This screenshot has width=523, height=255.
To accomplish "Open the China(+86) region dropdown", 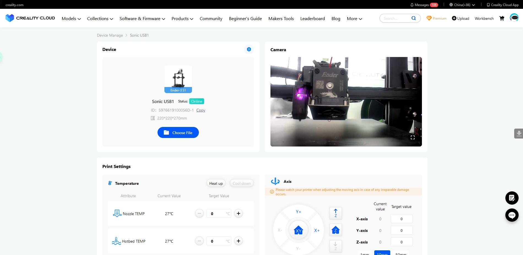I will coord(462,5).
